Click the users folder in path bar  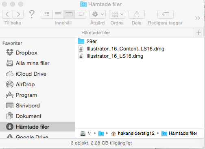click(101, 134)
